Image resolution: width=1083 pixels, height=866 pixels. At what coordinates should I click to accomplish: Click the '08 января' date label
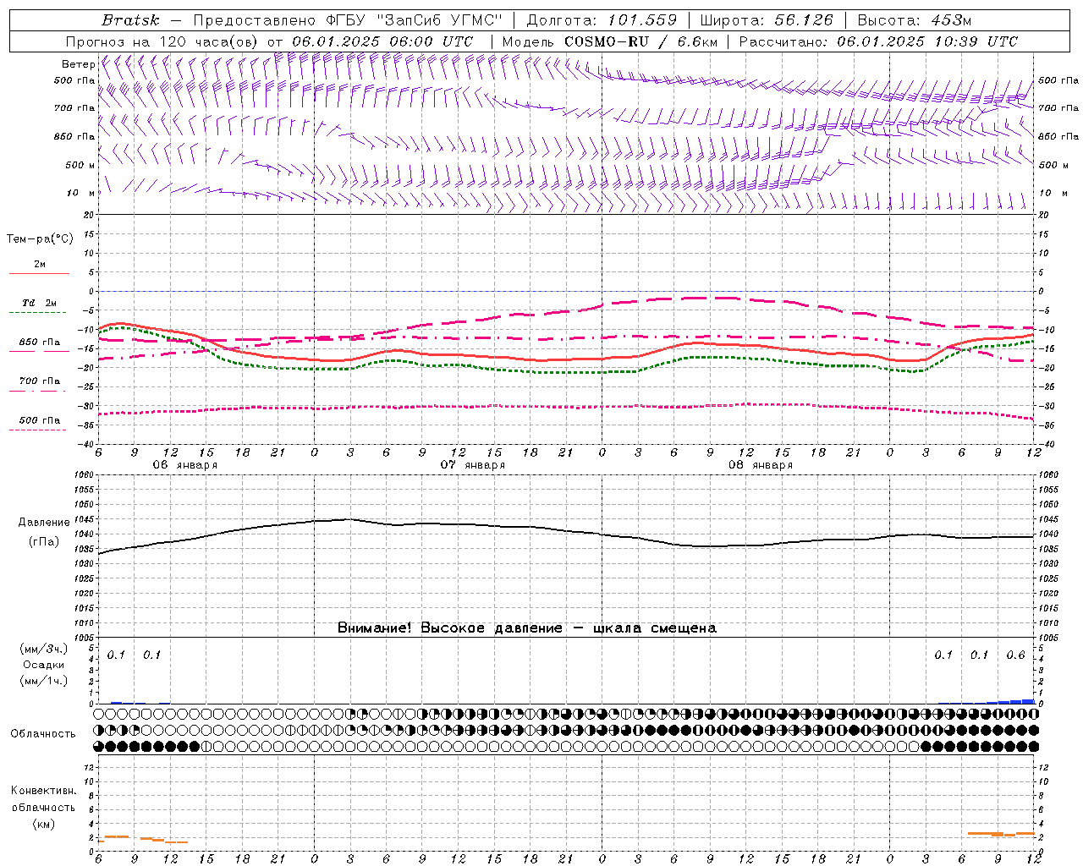(x=760, y=465)
